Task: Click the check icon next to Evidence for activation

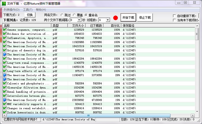Action: [5, 34]
